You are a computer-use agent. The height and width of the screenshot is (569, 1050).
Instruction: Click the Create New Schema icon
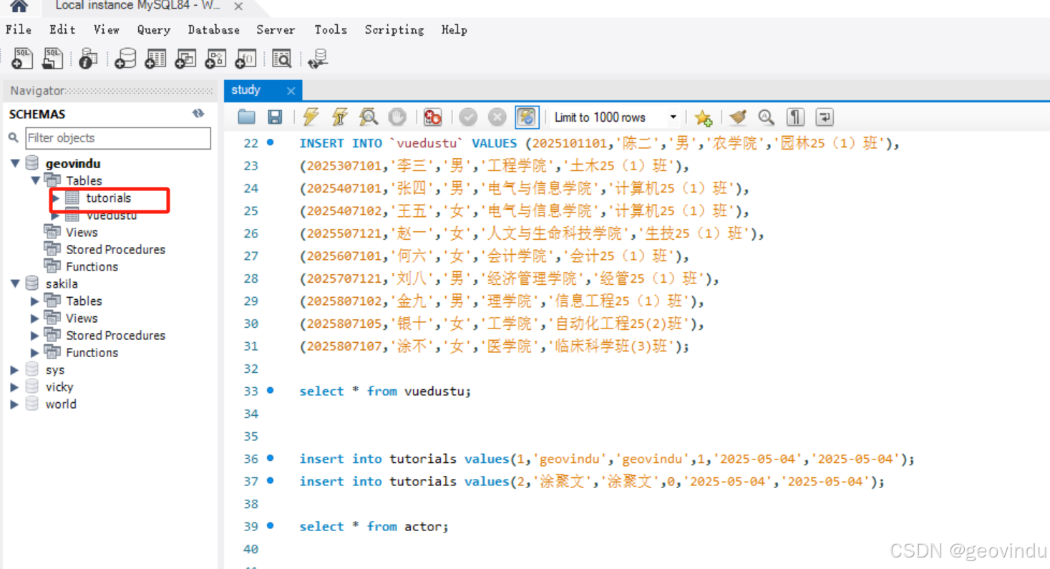(x=125, y=59)
